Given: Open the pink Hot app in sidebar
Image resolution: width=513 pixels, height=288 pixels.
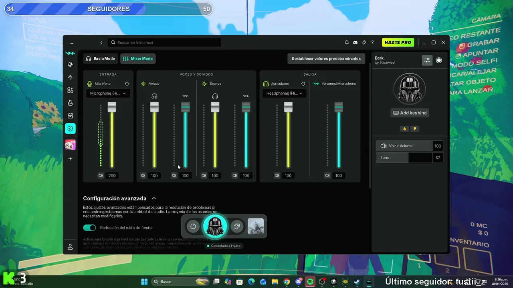Looking at the screenshot, I should point(70,145).
